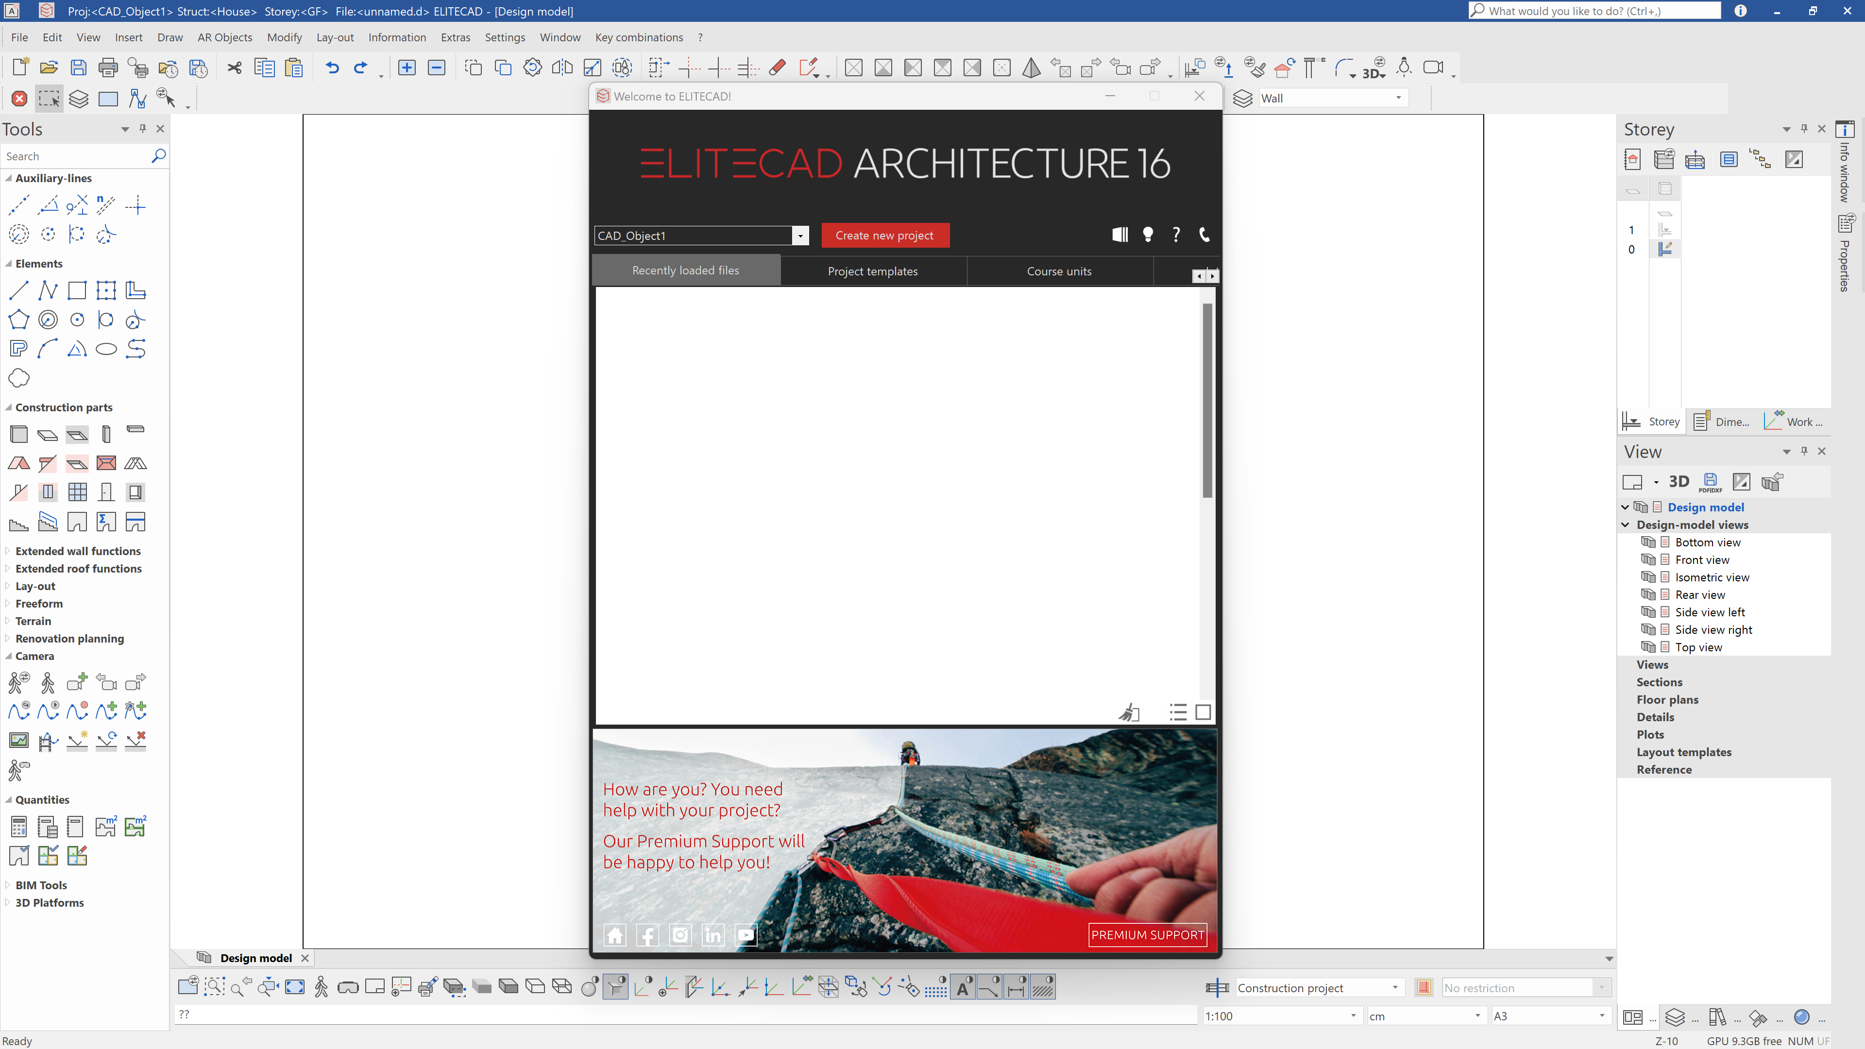This screenshot has height=1049, width=1865.
Task: Undo the last action
Action: click(x=332, y=68)
